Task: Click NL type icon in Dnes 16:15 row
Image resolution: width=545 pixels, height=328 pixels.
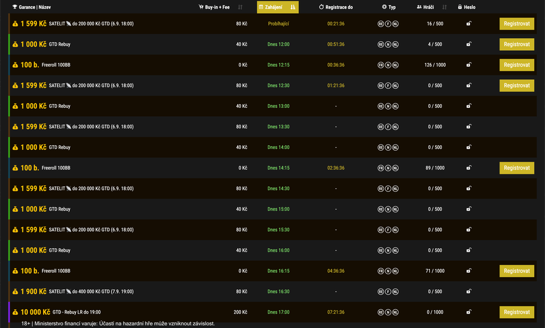Action: (395, 271)
